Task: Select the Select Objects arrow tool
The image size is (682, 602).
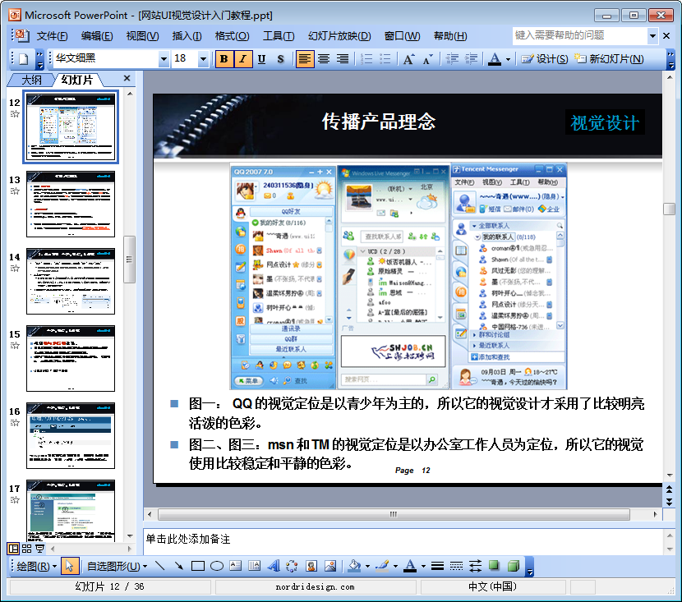Action: 69,566
